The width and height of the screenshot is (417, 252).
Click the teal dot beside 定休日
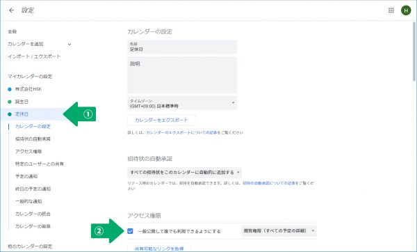coord(10,114)
